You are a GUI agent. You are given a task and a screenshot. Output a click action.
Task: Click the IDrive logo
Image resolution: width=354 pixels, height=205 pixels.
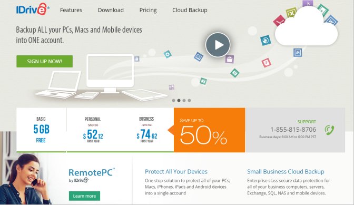tap(33, 9)
